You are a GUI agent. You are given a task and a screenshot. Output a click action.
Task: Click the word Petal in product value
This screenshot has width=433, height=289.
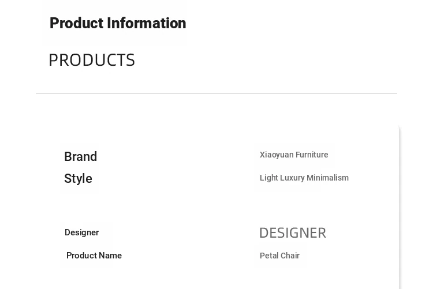point(269,256)
